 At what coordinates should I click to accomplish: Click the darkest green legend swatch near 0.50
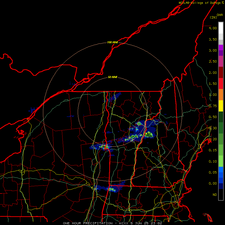[x=221, y=117]
